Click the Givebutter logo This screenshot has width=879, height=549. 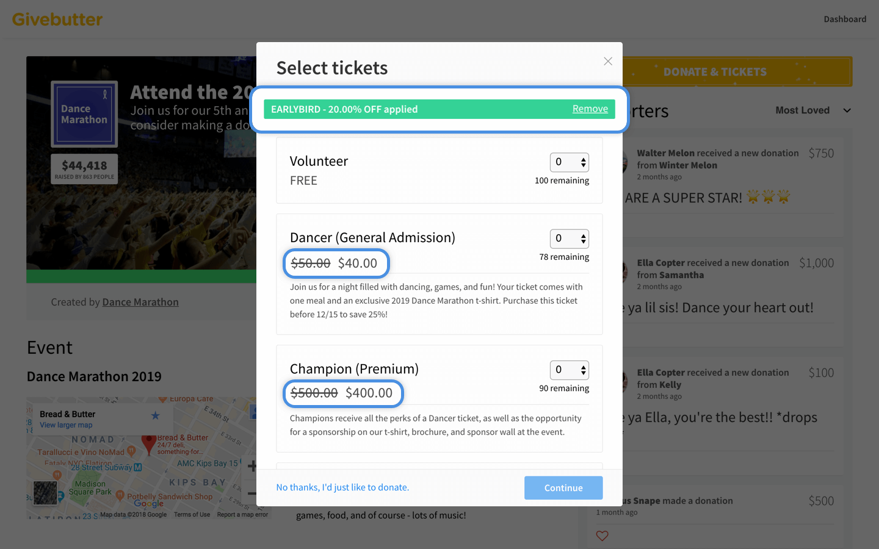coord(57,19)
